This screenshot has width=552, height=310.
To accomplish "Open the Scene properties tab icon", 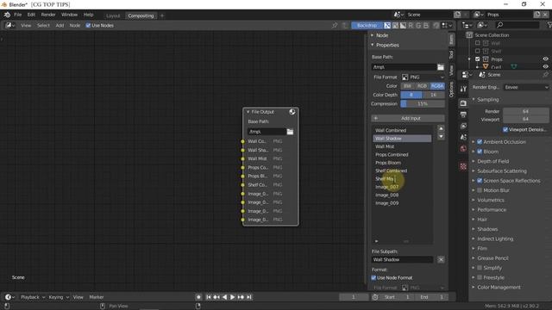I will (x=463, y=137).
